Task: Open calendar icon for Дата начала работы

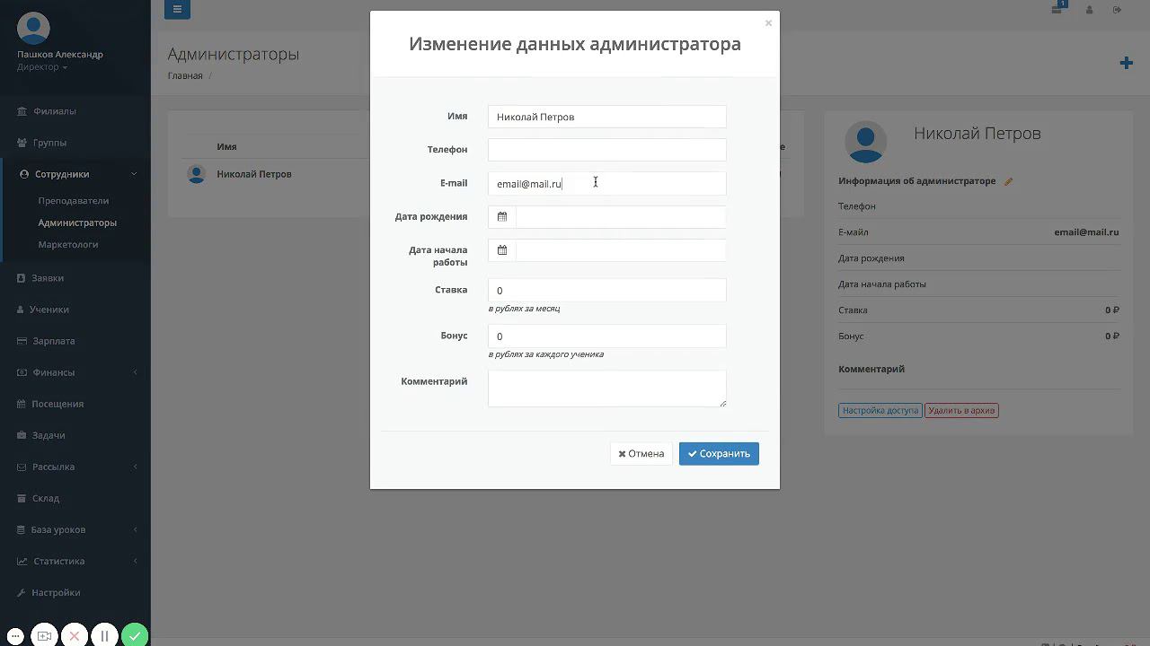Action: click(x=502, y=250)
